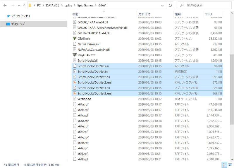Click the magnifier search icon
The image size is (234, 168).
182,5
